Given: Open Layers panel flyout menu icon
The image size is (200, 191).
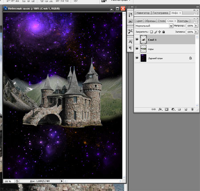Looking at the screenshot, I should [x=197, y=21].
